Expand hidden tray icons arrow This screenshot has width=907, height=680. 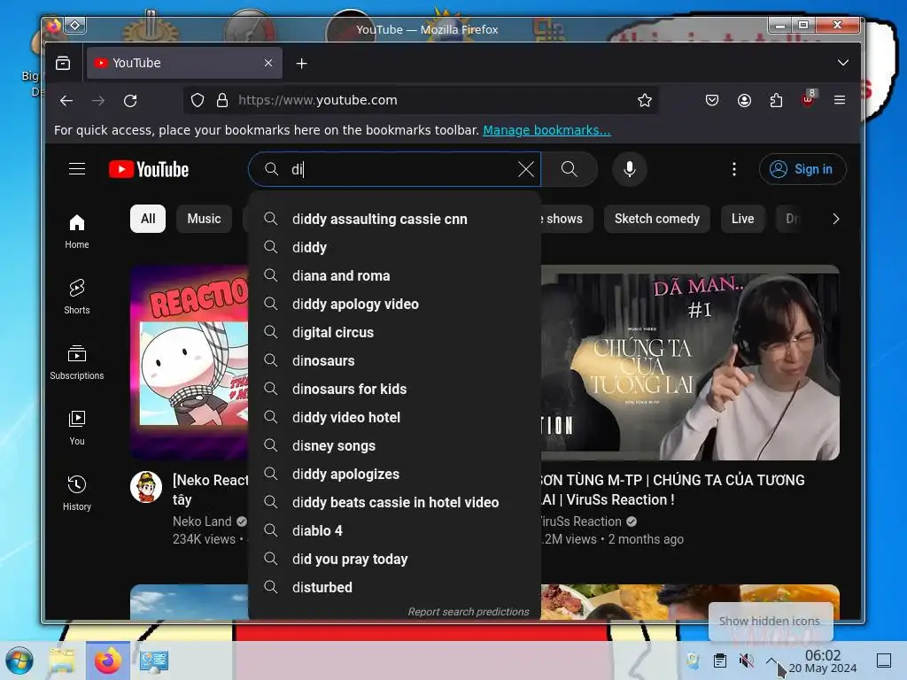tap(771, 660)
